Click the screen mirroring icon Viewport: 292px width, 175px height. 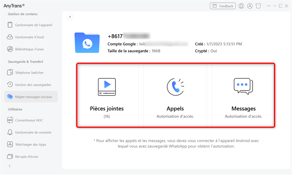10,157
